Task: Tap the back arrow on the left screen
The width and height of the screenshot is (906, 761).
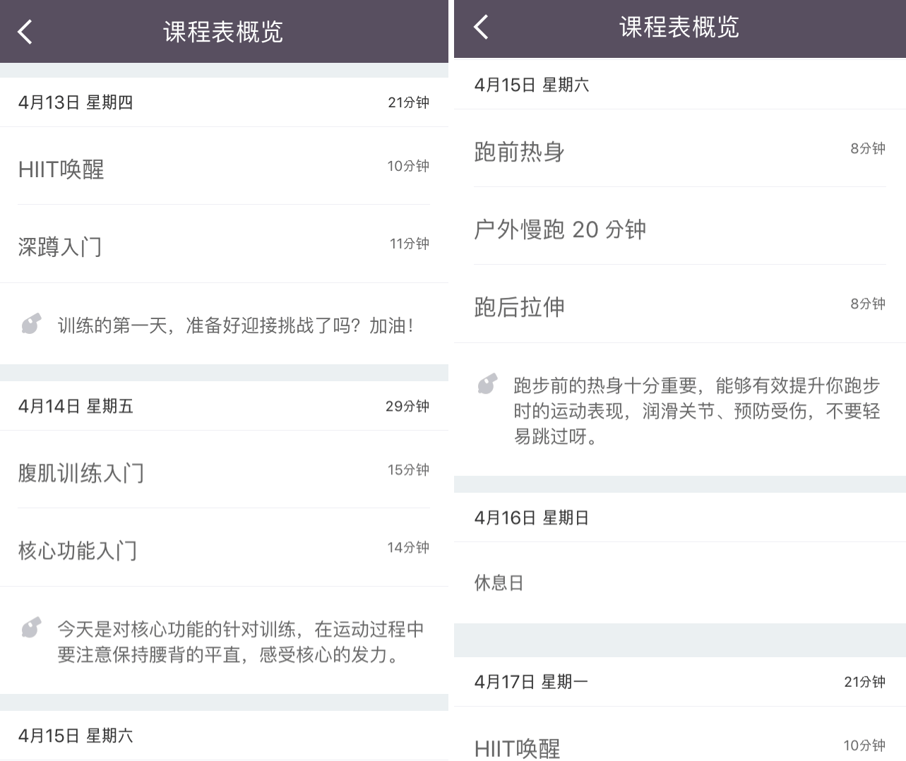Action: [25, 32]
